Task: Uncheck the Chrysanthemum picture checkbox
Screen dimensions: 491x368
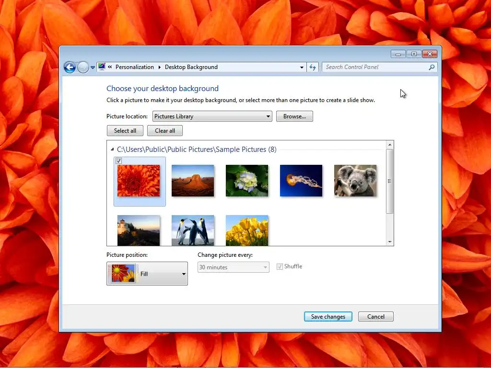Action: point(119,161)
